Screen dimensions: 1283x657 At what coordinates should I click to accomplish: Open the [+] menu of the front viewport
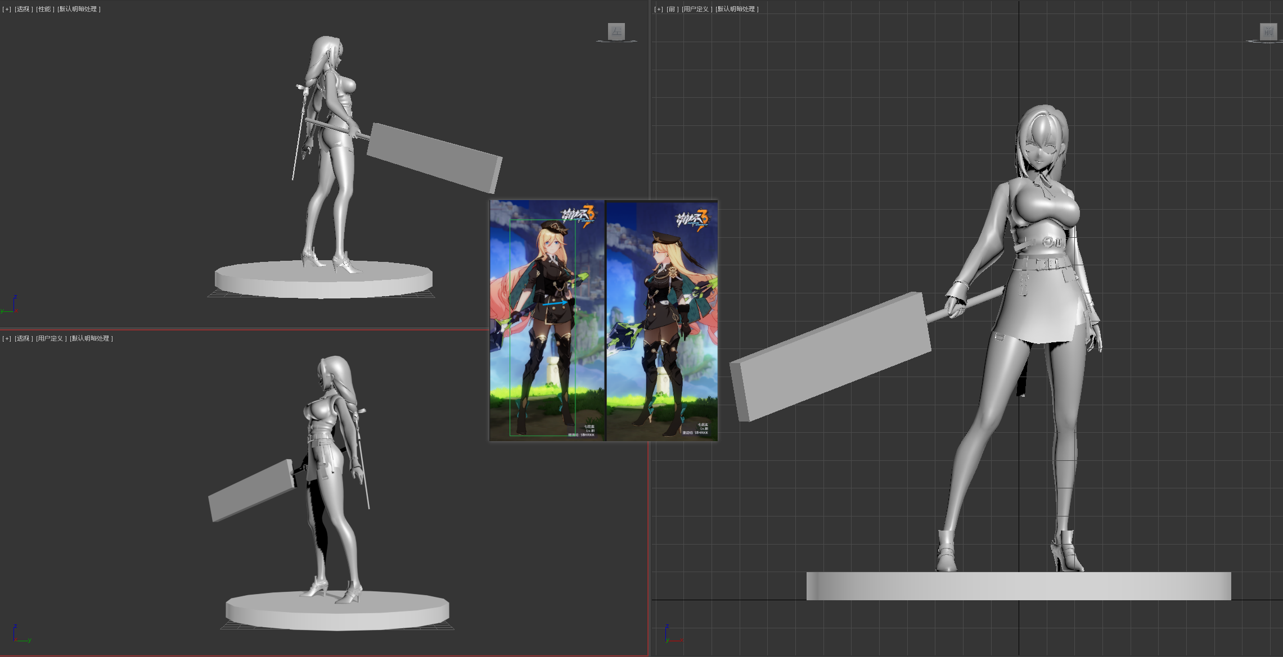(x=659, y=9)
